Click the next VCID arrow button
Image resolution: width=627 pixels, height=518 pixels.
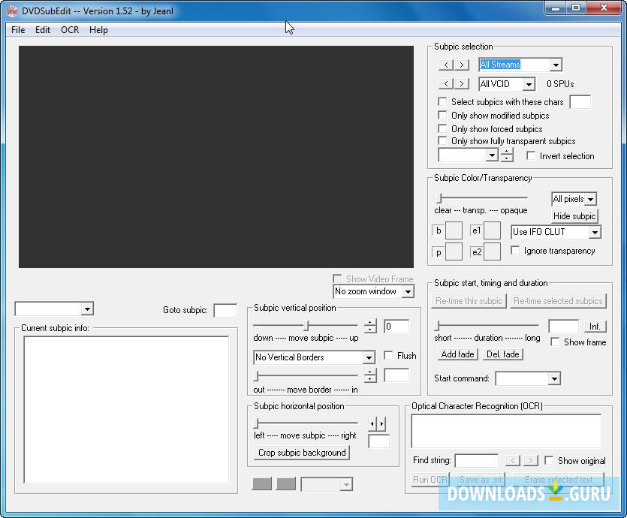461,84
